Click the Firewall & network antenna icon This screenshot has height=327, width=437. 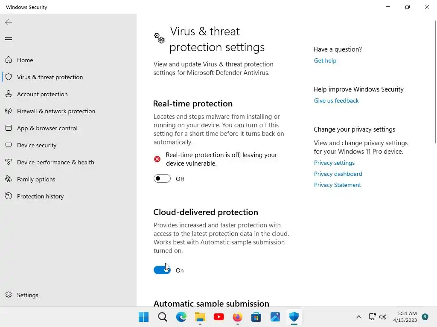point(9,111)
